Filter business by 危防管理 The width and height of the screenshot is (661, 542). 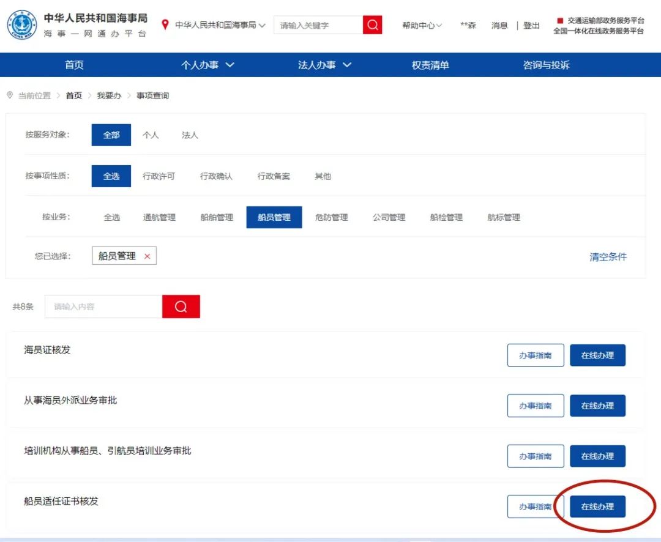[x=331, y=218]
